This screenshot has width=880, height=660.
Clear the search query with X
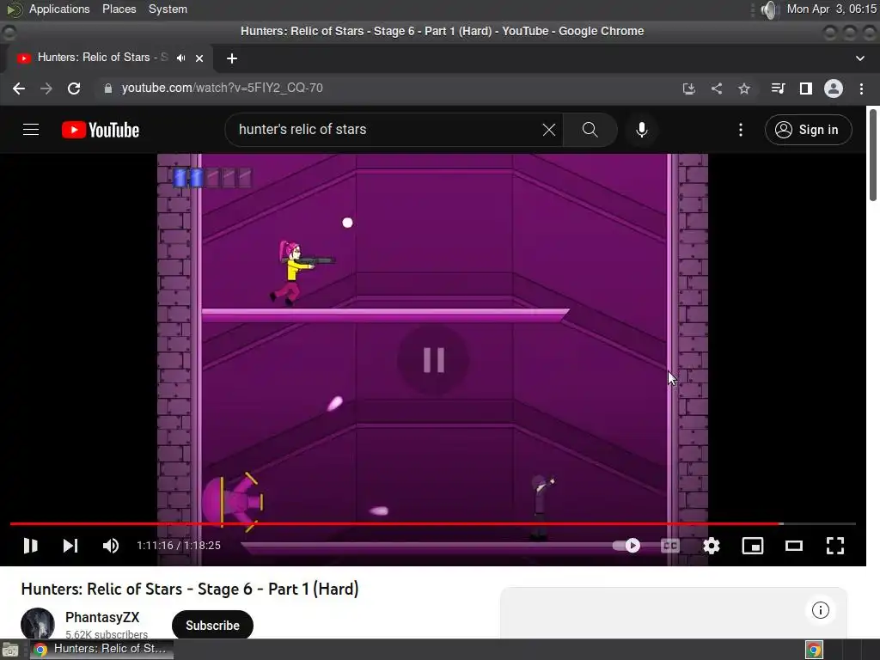[x=549, y=130]
